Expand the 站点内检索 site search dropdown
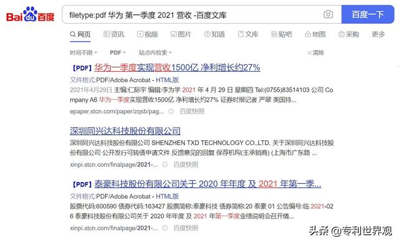 pos(155,52)
